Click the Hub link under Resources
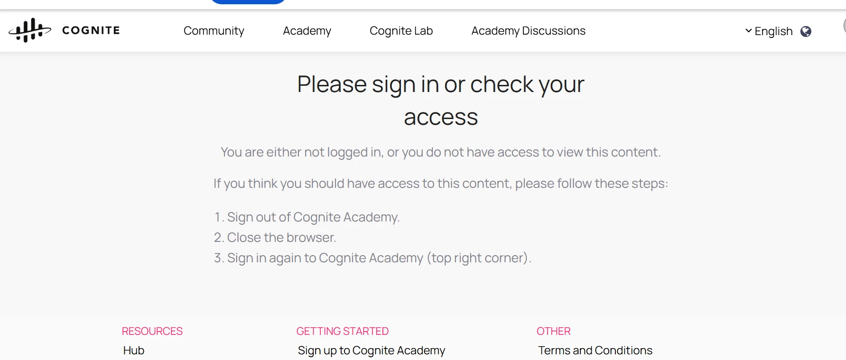This screenshot has width=846, height=360. pyautogui.click(x=134, y=350)
